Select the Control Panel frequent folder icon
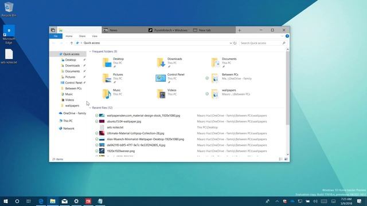The image size is (367, 206). pyautogui.click(x=161, y=78)
